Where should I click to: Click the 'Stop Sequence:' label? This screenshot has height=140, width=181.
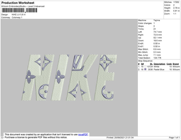coord(145,61)
